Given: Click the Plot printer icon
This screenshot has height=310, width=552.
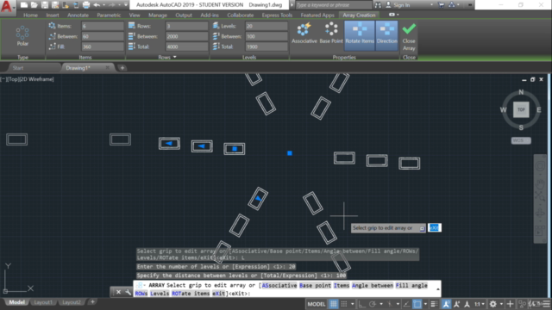Looking at the screenshot, I should click(x=86, y=5).
